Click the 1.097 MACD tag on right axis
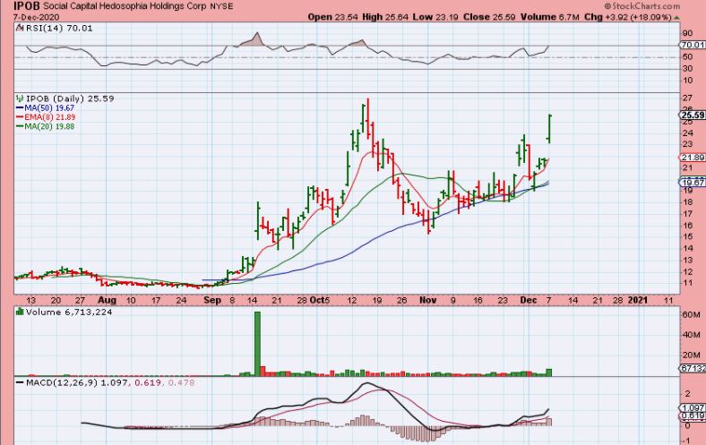 click(693, 407)
